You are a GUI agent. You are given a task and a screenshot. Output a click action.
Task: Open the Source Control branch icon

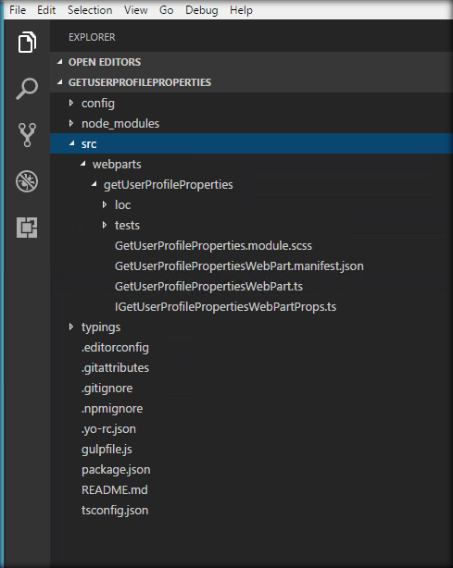coord(27,135)
